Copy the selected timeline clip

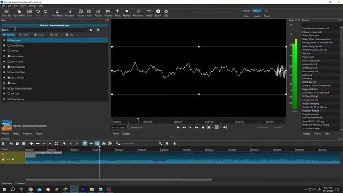[17, 143]
